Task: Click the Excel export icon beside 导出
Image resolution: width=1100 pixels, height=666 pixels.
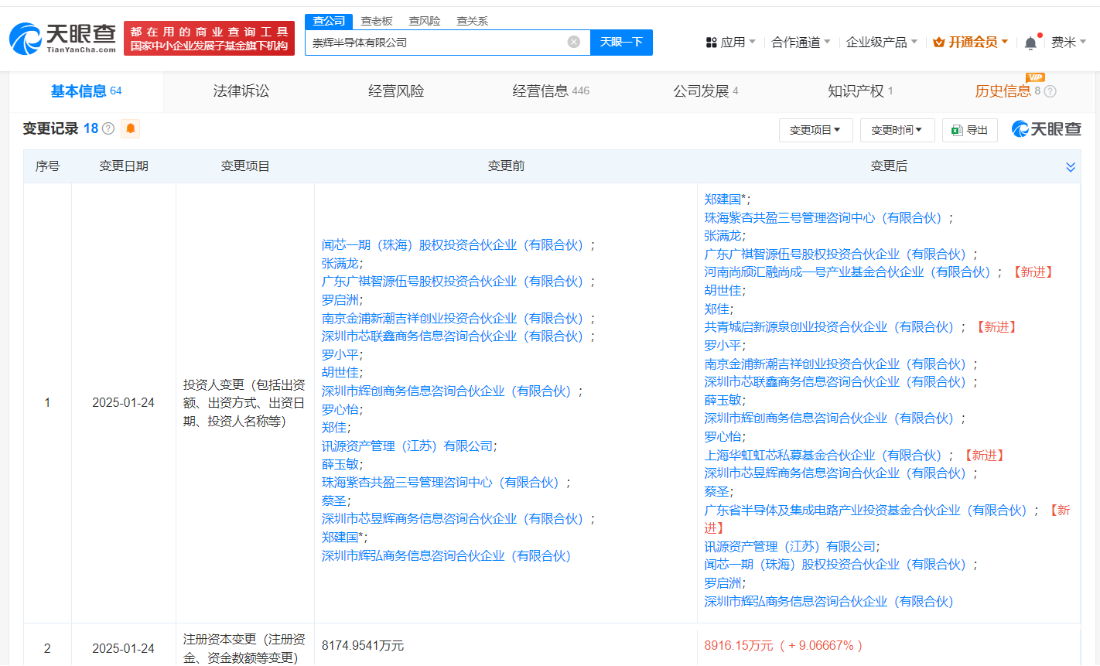Action: (x=955, y=130)
